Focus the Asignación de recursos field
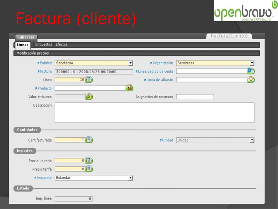The width and height of the screenshot is (278, 209). pyautogui.click(x=195, y=97)
